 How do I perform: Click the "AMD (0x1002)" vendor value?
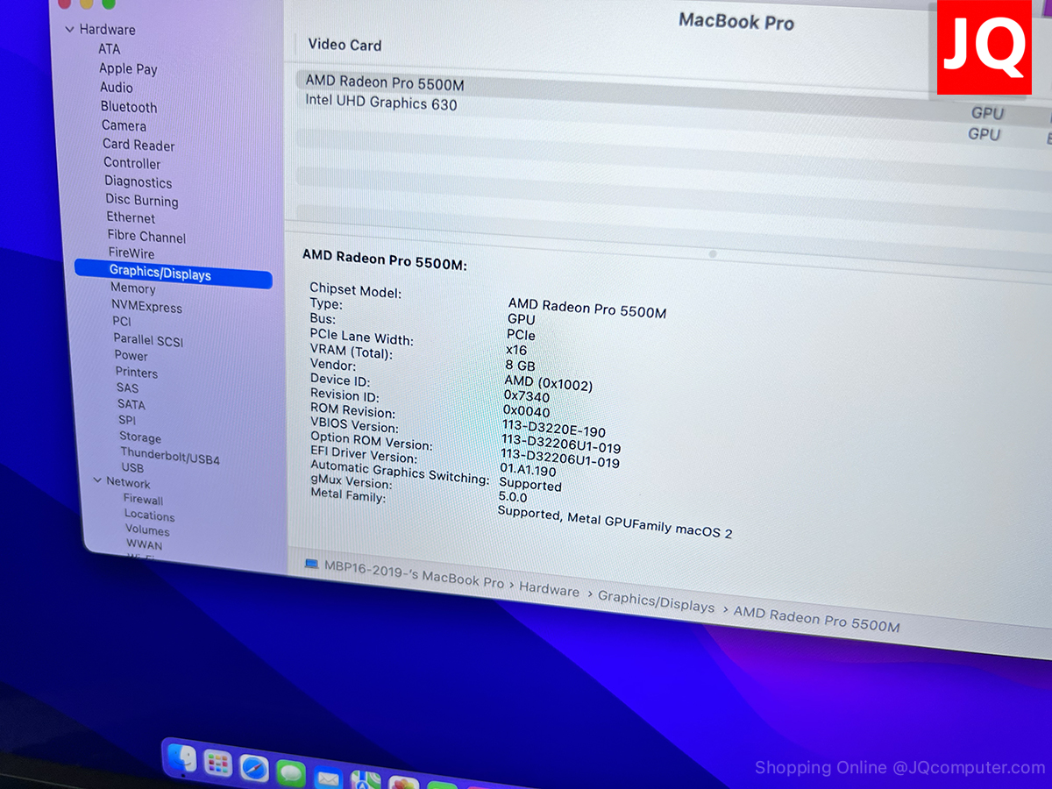click(x=549, y=383)
